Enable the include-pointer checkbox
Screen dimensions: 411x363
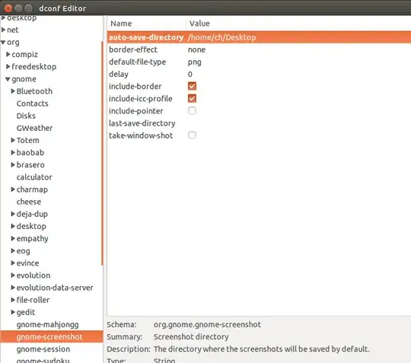pyautogui.click(x=192, y=110)
